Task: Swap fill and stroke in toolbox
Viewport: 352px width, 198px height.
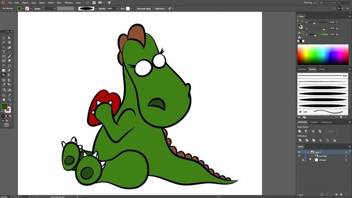Action: (10, 105)
